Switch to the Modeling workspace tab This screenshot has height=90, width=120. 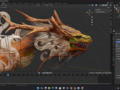[8, 3]
